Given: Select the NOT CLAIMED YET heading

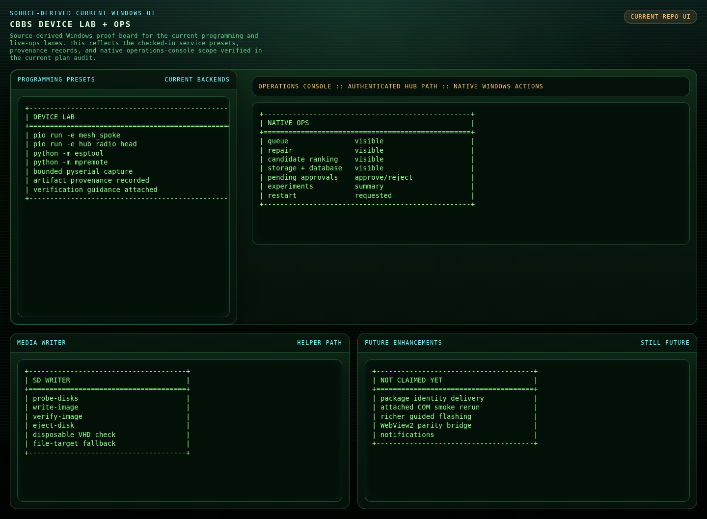Looking at the screenshot, I should pyautogui.click(x=411, y=380).
